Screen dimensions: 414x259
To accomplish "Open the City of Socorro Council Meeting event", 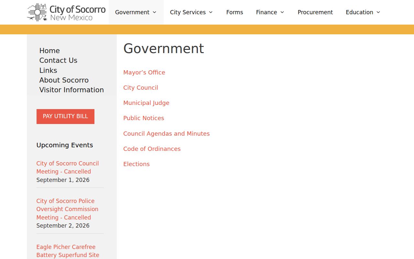I will click(68, 167).
